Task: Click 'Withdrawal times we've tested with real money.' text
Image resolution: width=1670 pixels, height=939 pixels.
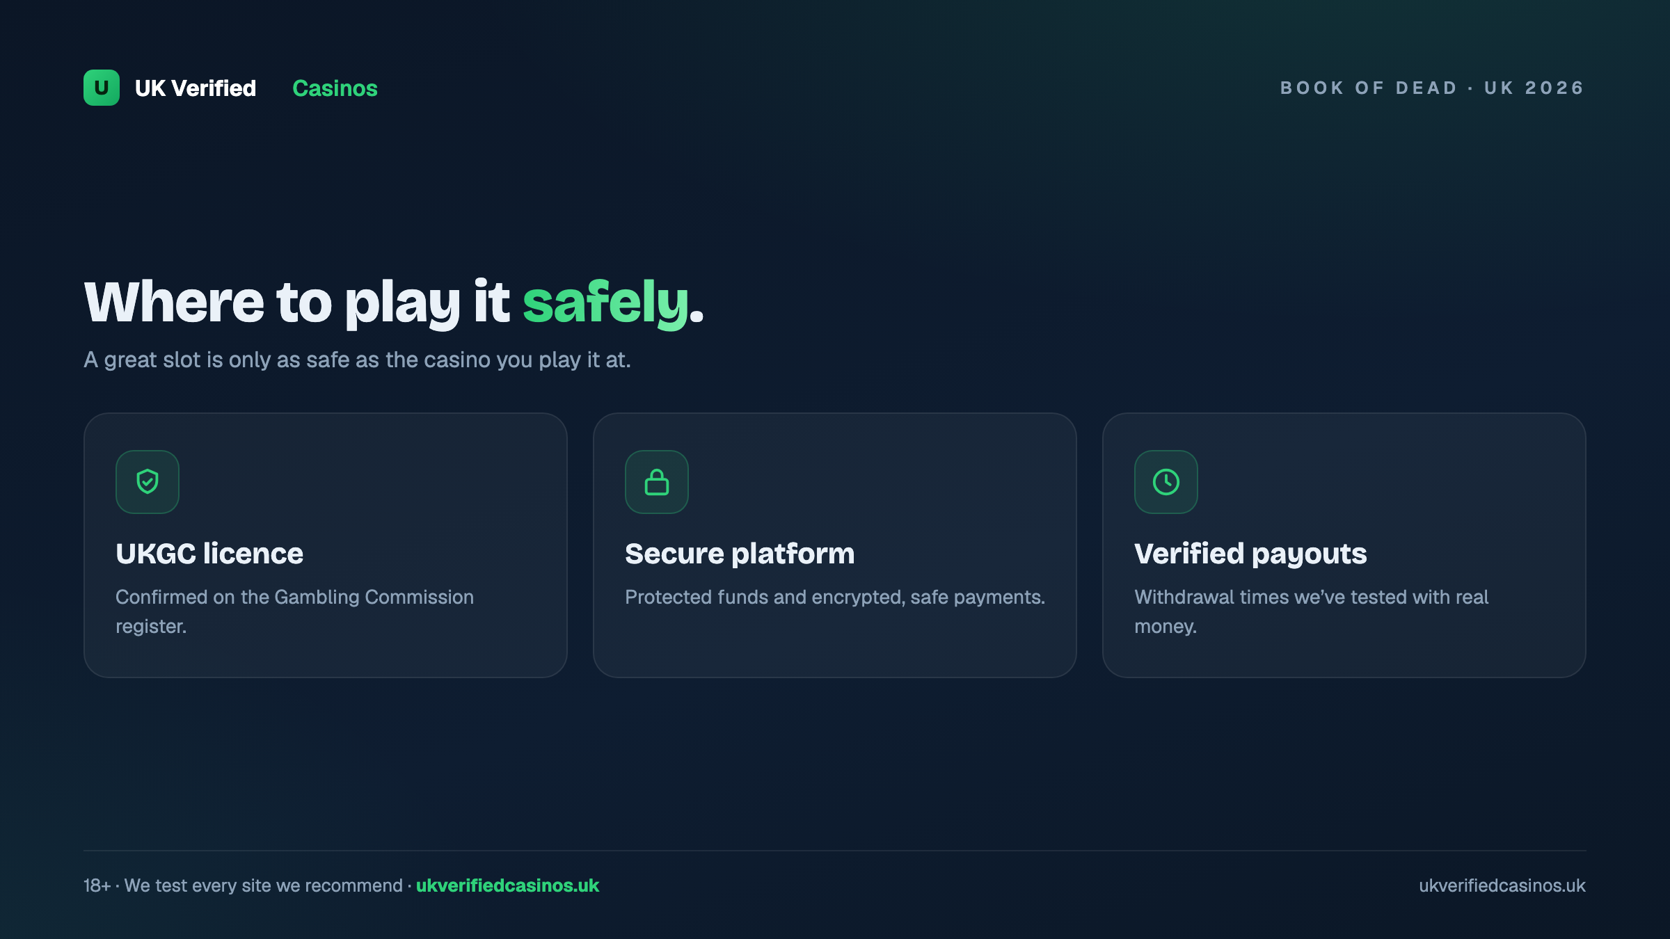Action: pos(1312,611)
